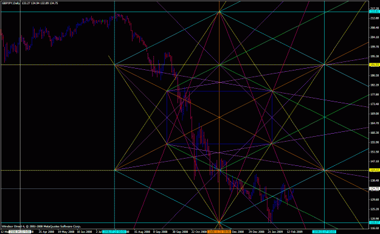Click the 30 Sep 2008 date label
The image size is (380, 234).
180,232
